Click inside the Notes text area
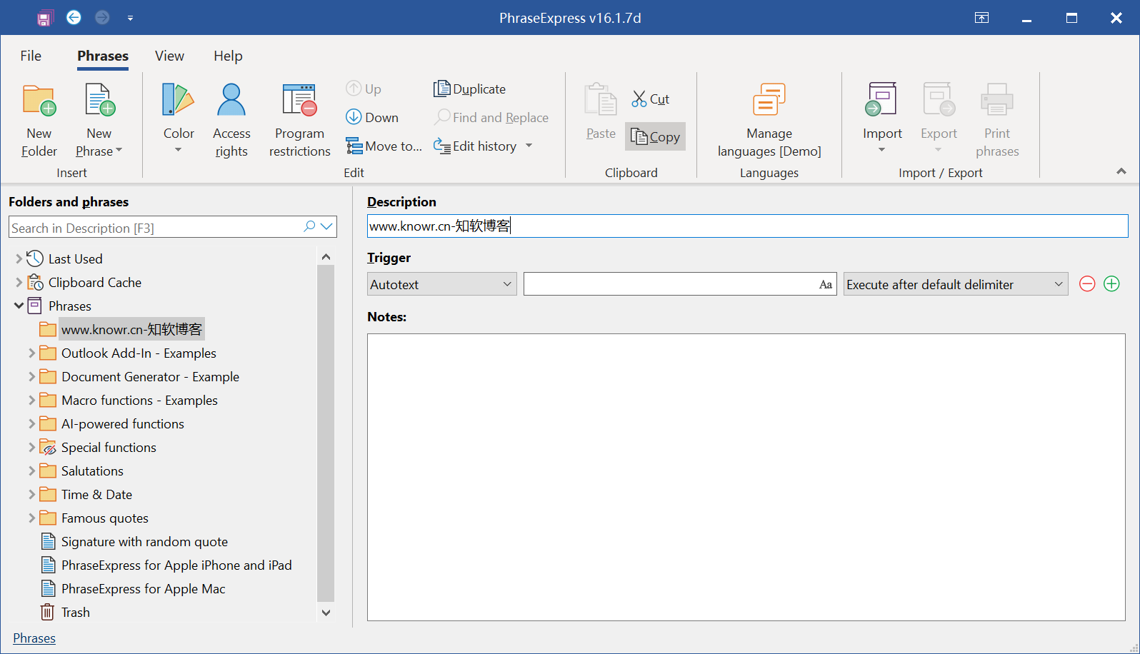 click(746, 477)
